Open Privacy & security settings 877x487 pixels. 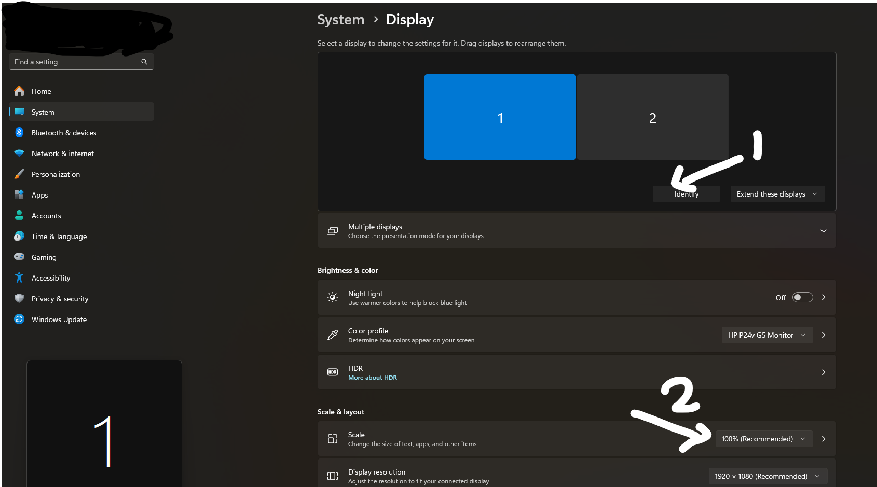(x=81, y=299)
